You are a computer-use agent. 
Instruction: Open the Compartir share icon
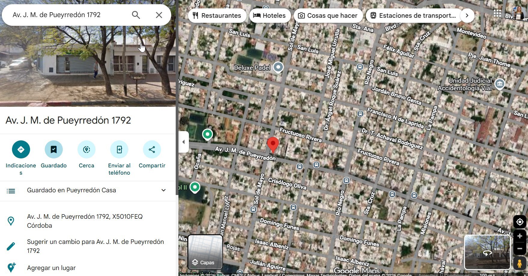click(152, 149)
